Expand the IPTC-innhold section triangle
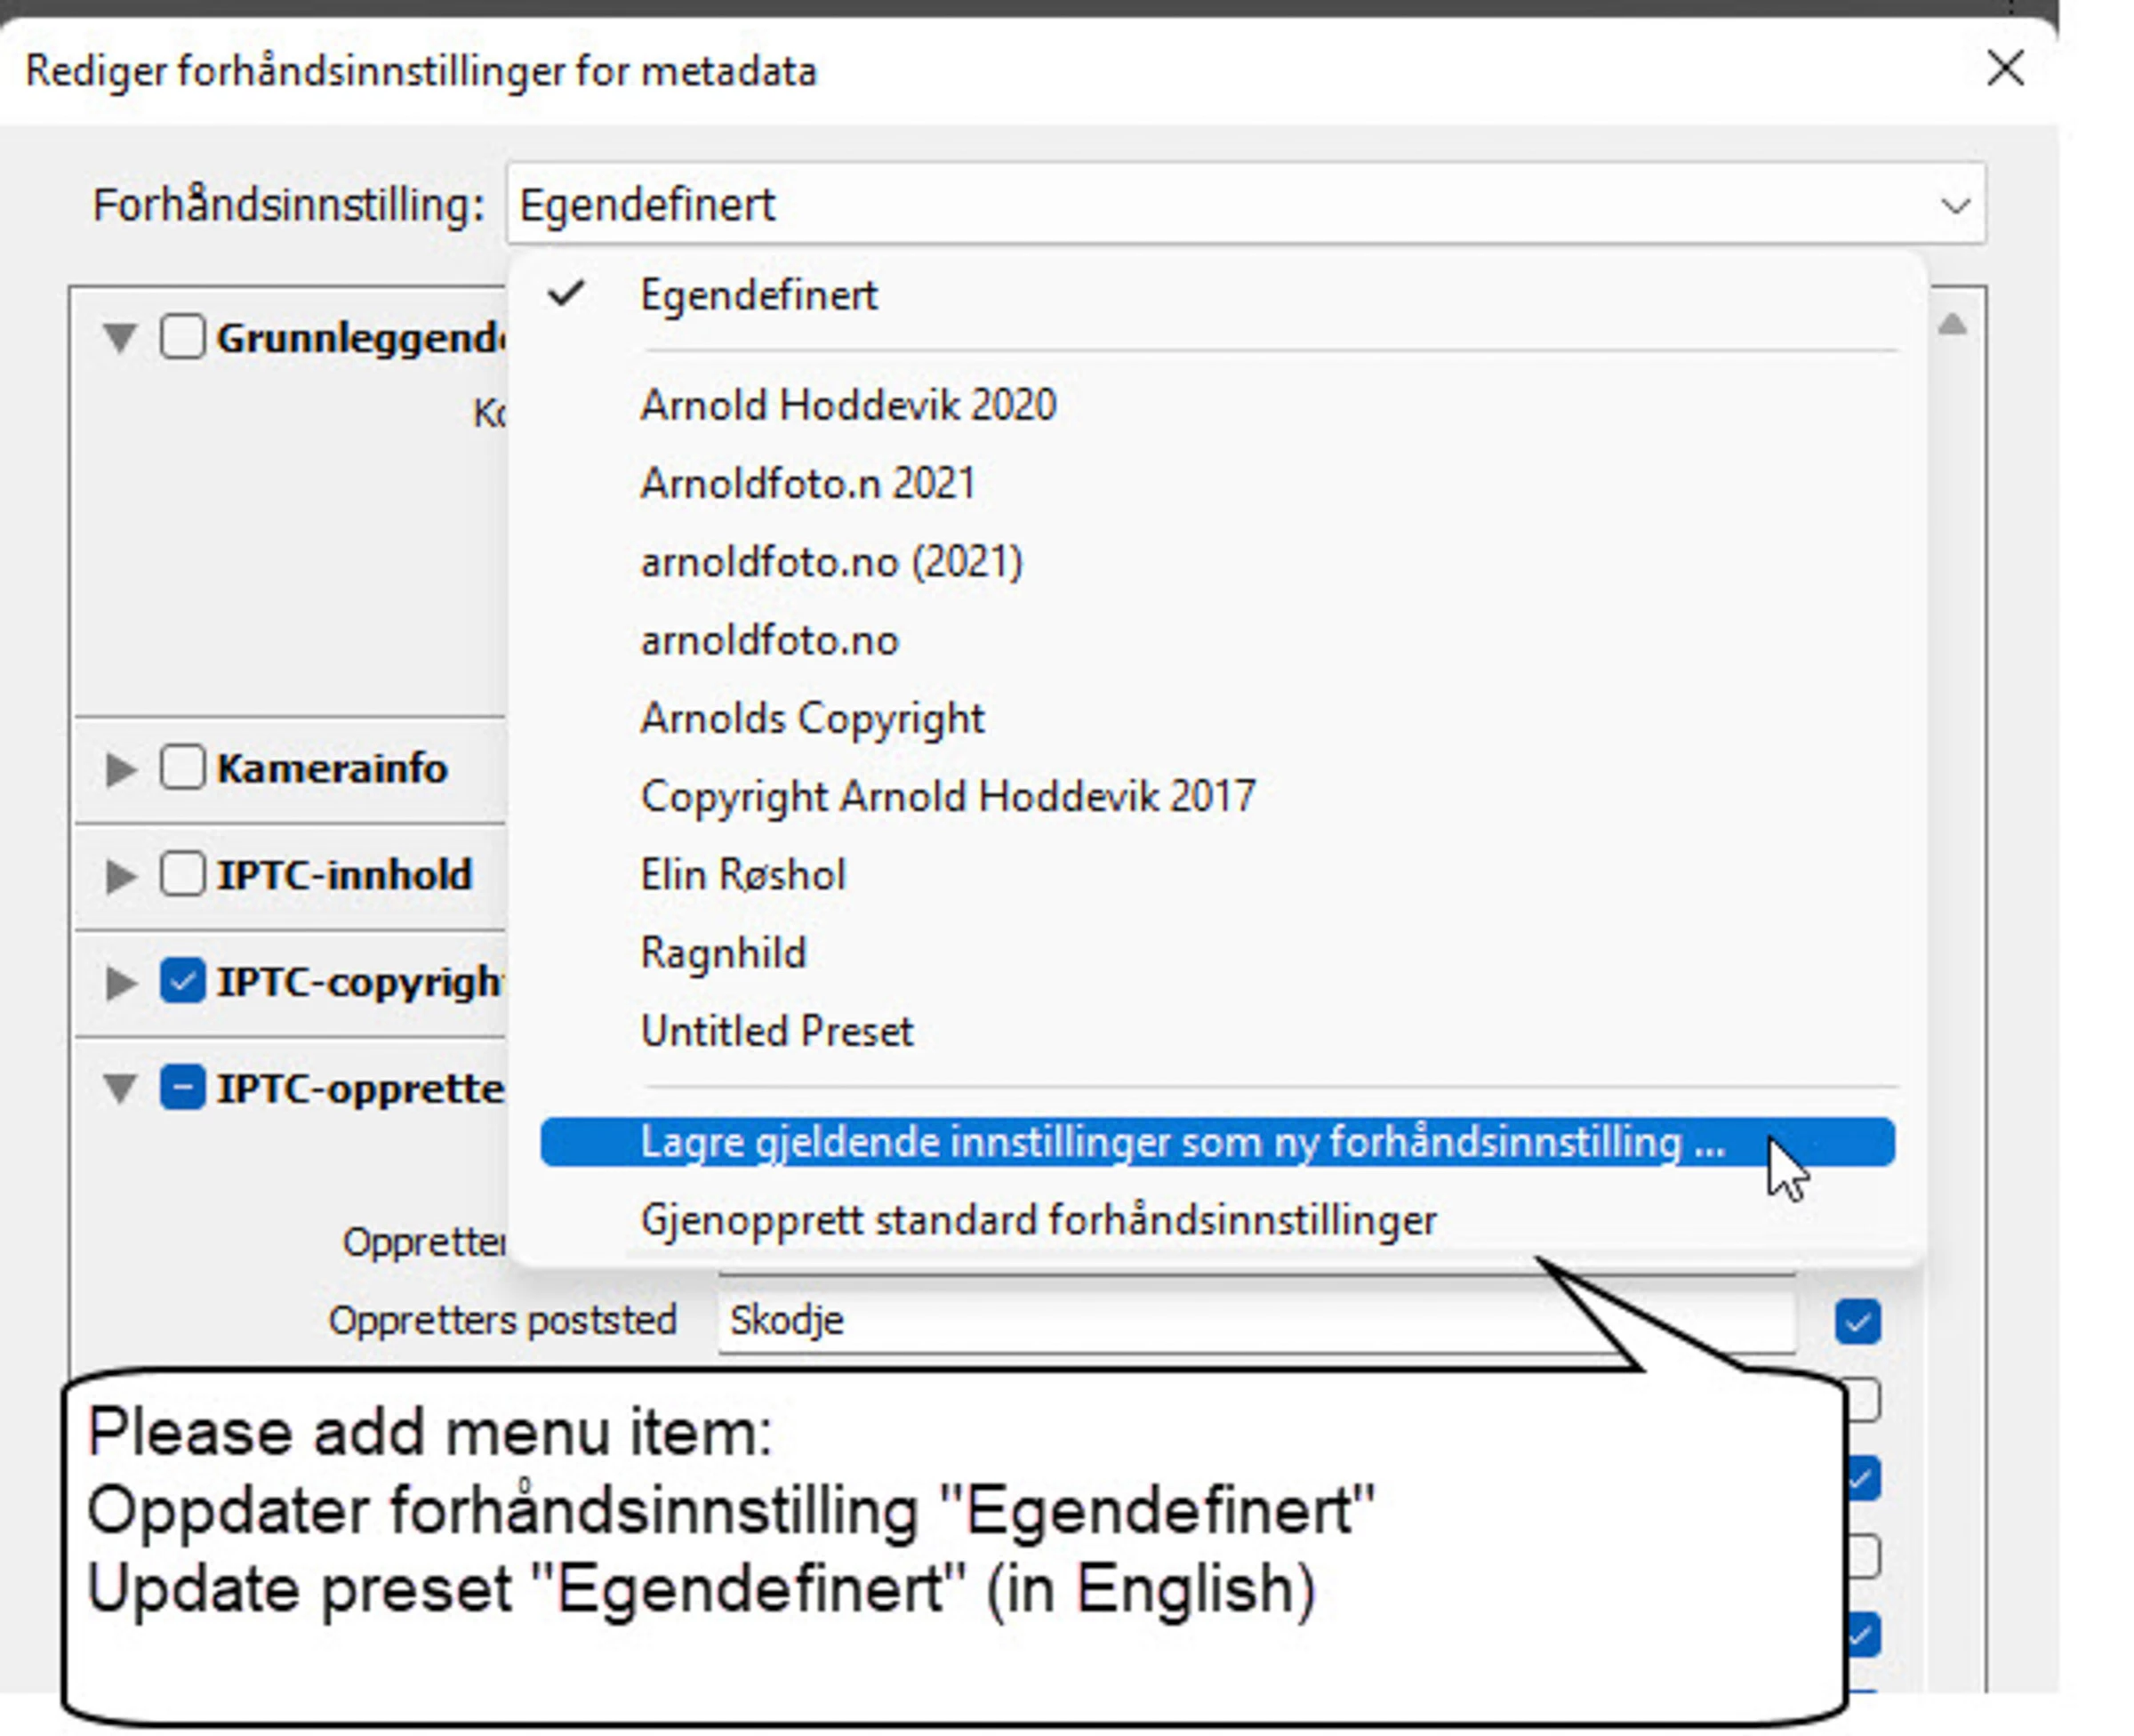 121,876
